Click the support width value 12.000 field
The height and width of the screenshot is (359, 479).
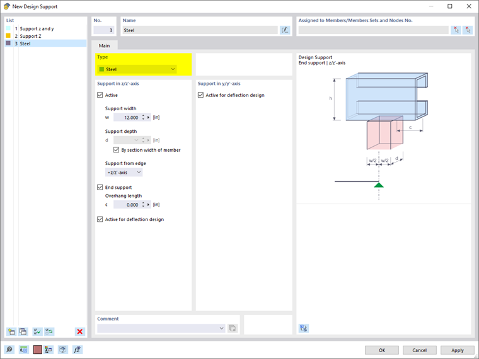(127, 117)
